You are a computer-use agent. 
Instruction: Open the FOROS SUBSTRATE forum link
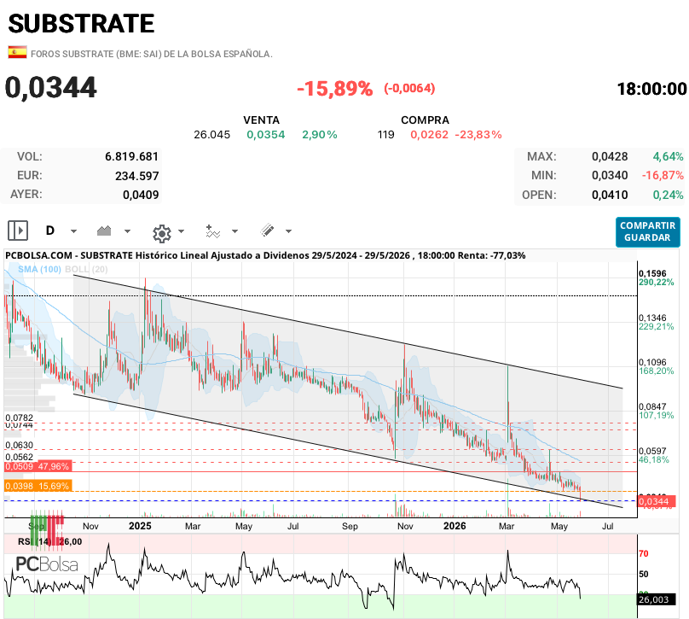click(x=151, y=54)
